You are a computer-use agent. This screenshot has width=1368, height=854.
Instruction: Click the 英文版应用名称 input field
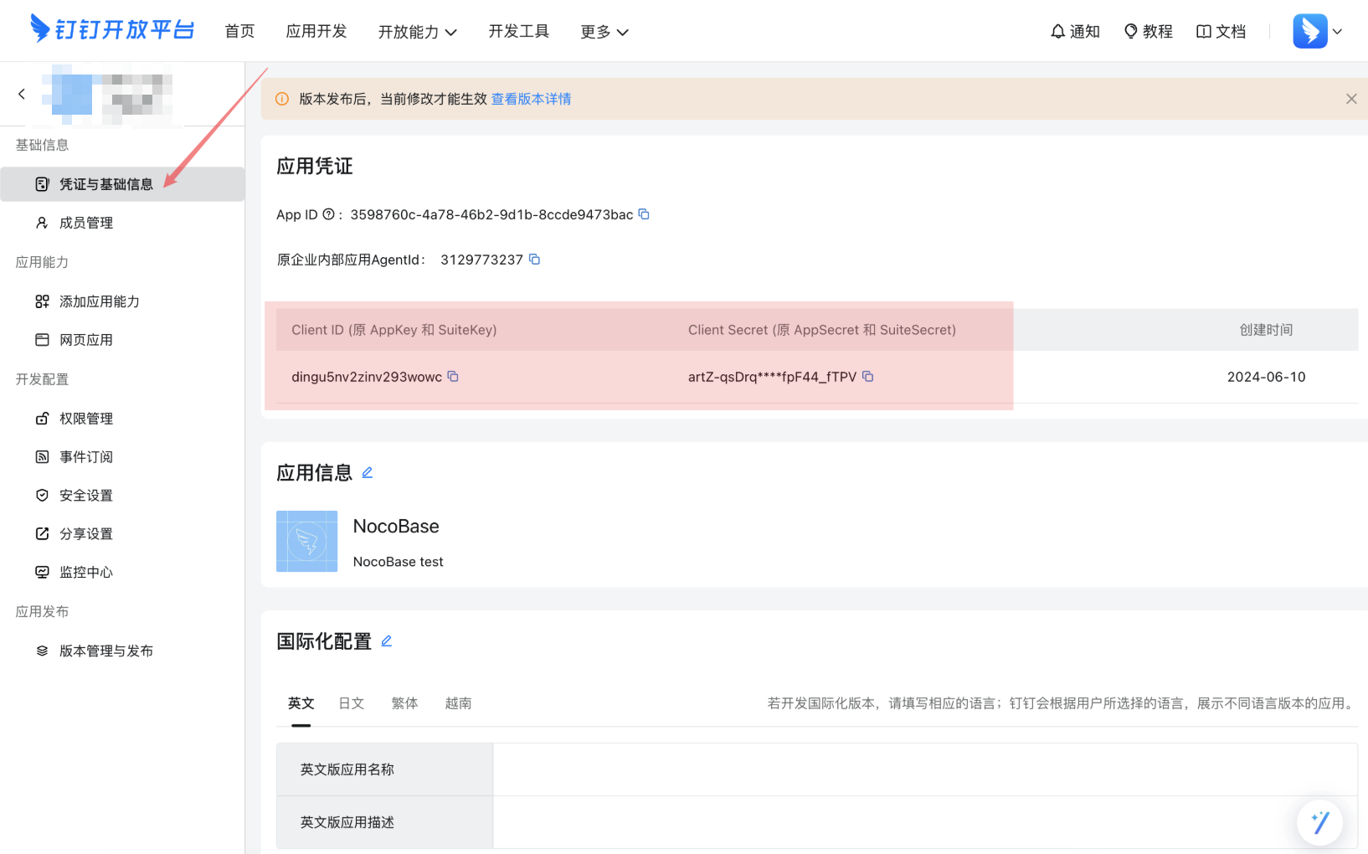click(x=924, y=769)
